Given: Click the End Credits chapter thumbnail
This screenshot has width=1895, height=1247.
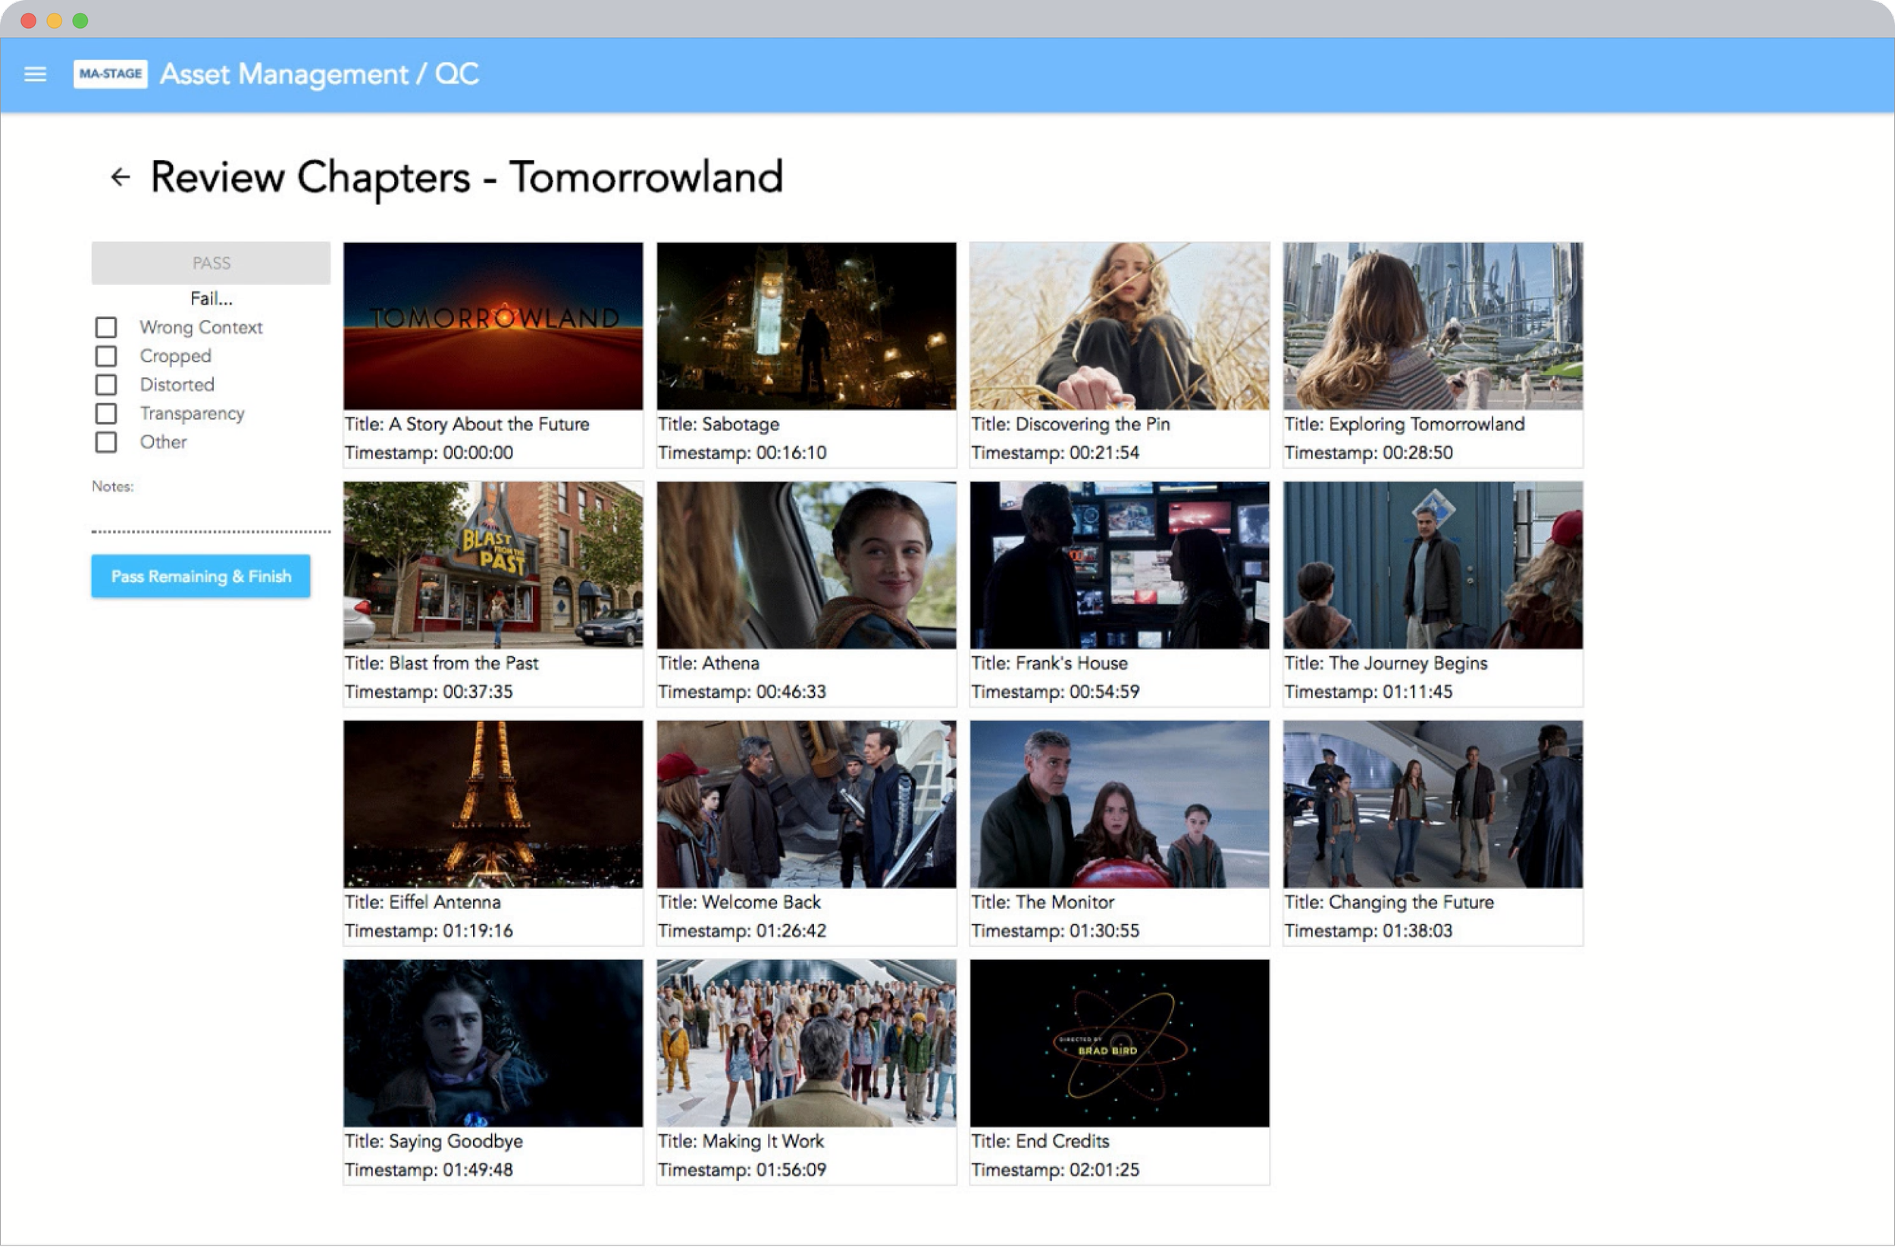Looking at the screenshot, I should (1119, 1042).
